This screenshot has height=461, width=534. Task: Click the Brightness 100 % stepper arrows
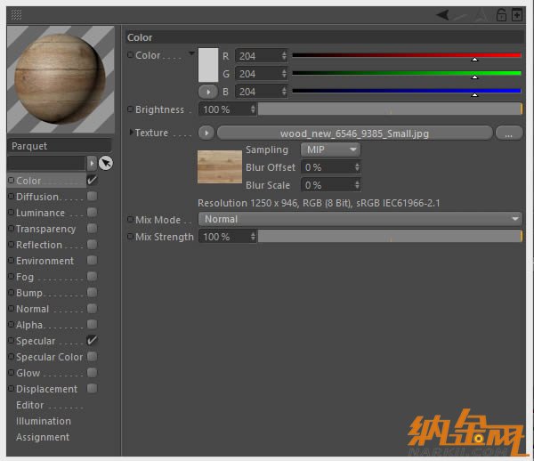pyautogui.click(x=253, y=109)
